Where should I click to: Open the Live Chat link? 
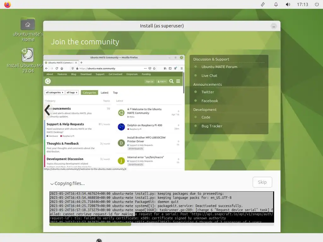(209, 76)
